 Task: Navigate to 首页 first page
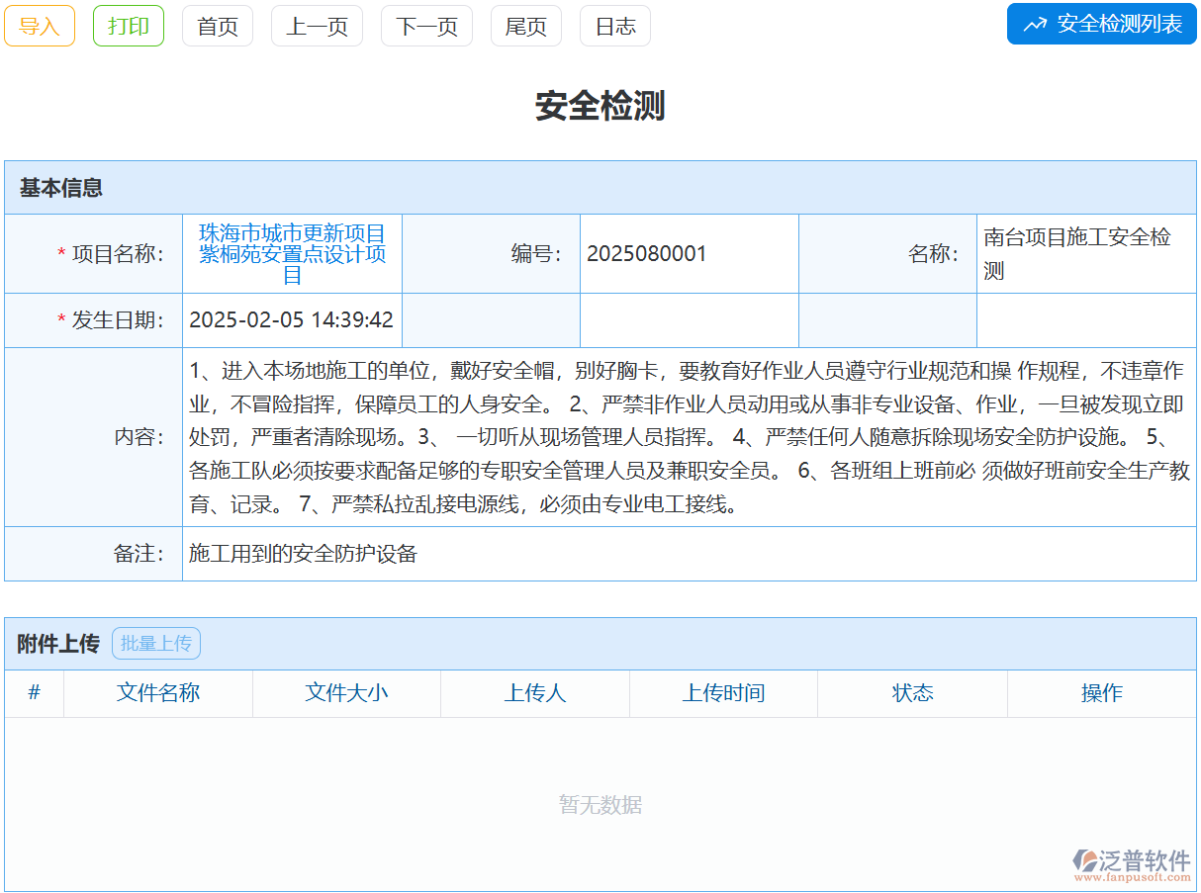click(x=217, y=26)
